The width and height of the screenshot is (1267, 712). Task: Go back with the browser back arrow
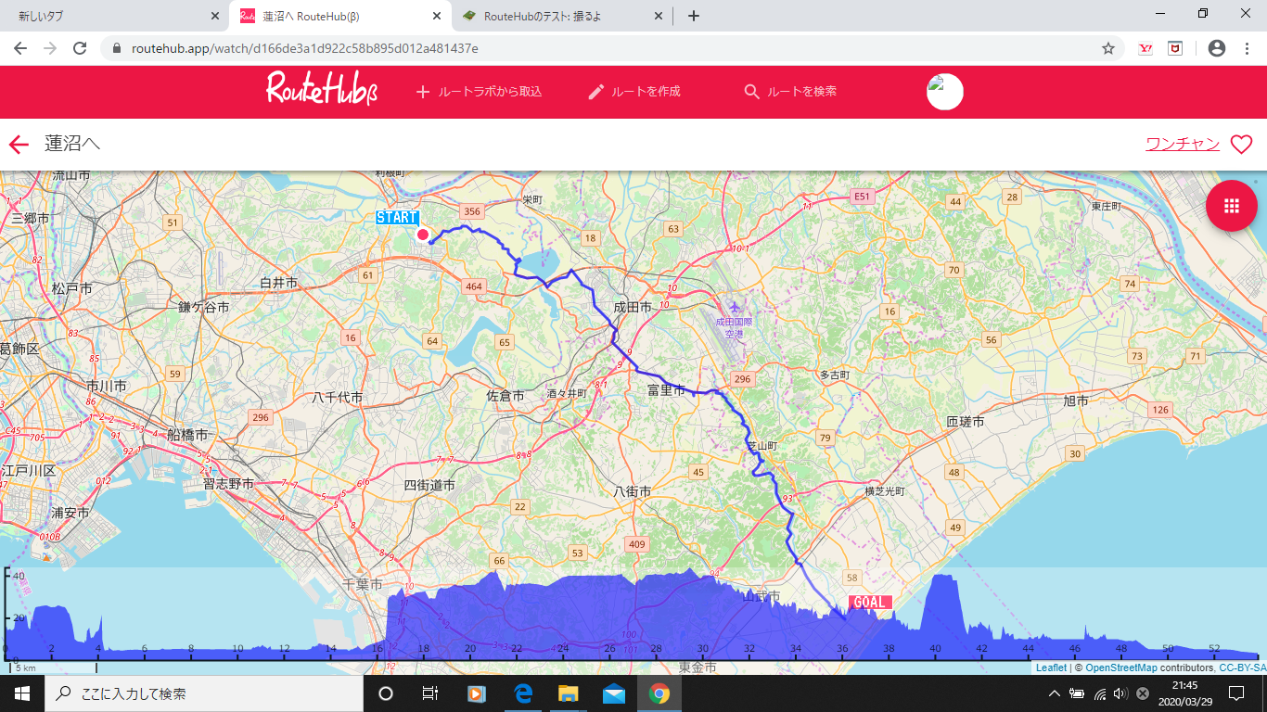tap(20, 48)
